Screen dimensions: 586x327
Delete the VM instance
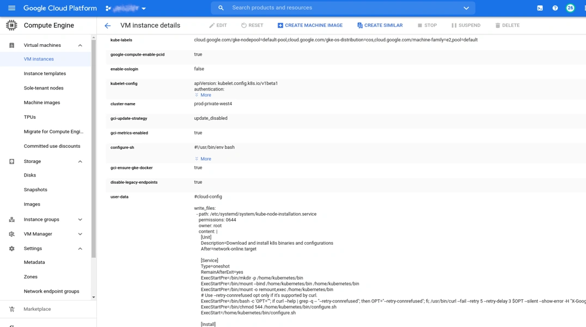click(507, 25)
